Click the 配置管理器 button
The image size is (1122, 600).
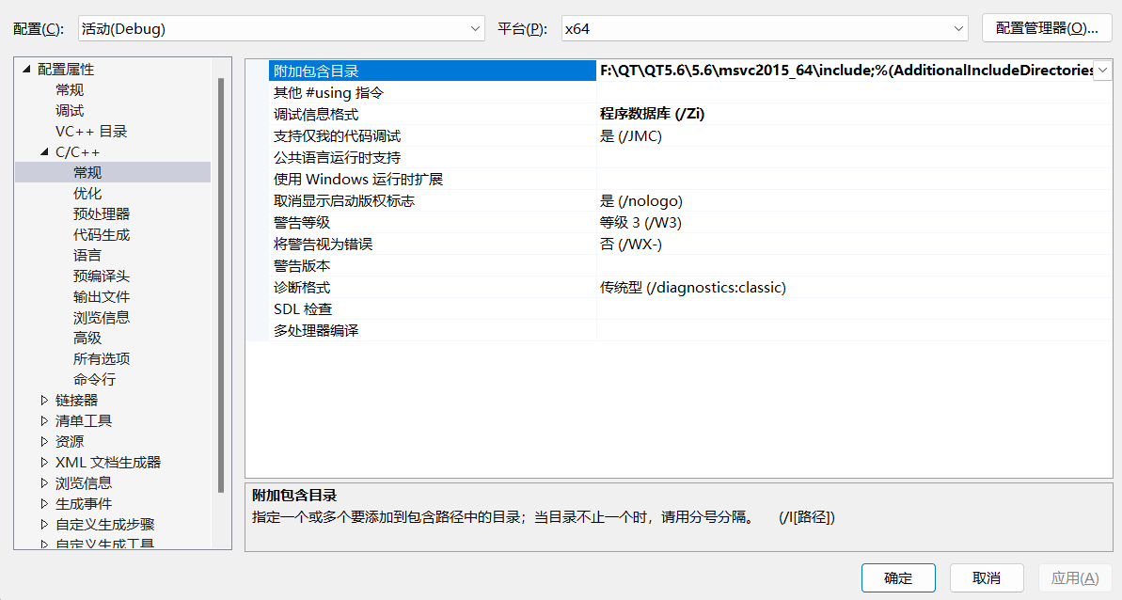[x=1047, y=28]
